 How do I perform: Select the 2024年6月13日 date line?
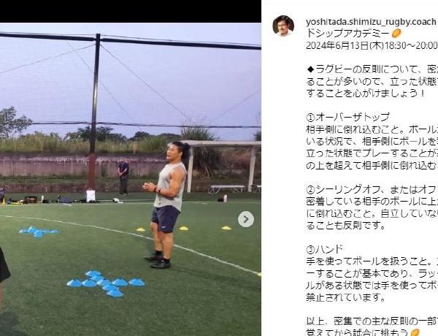(372, 45)
